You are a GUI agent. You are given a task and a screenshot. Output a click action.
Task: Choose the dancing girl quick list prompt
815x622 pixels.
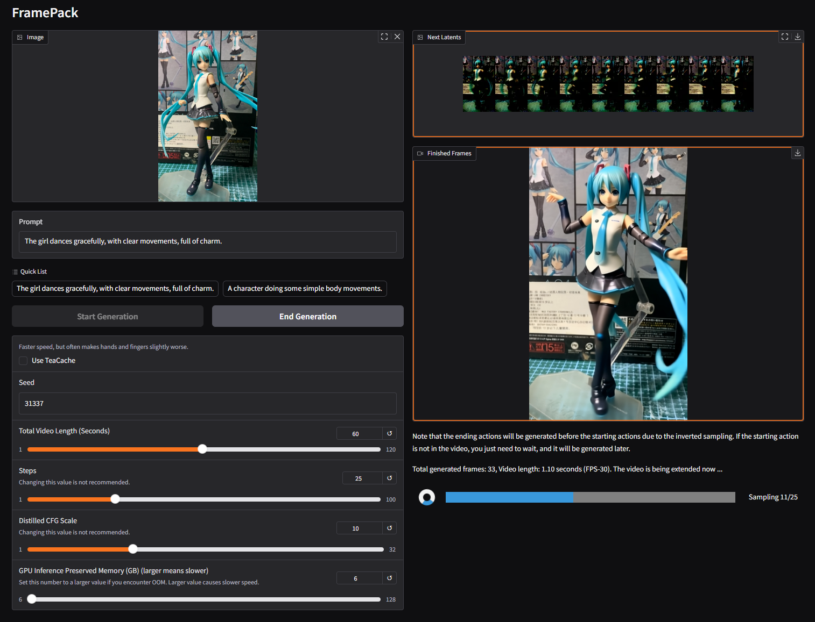pos(115,289)
